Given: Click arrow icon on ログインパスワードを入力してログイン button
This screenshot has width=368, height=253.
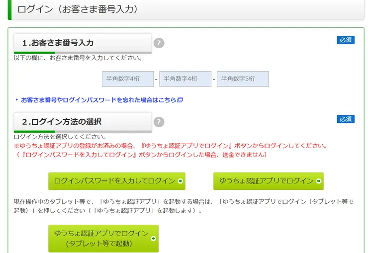Looking at the screenshot, I should point(180,181).
